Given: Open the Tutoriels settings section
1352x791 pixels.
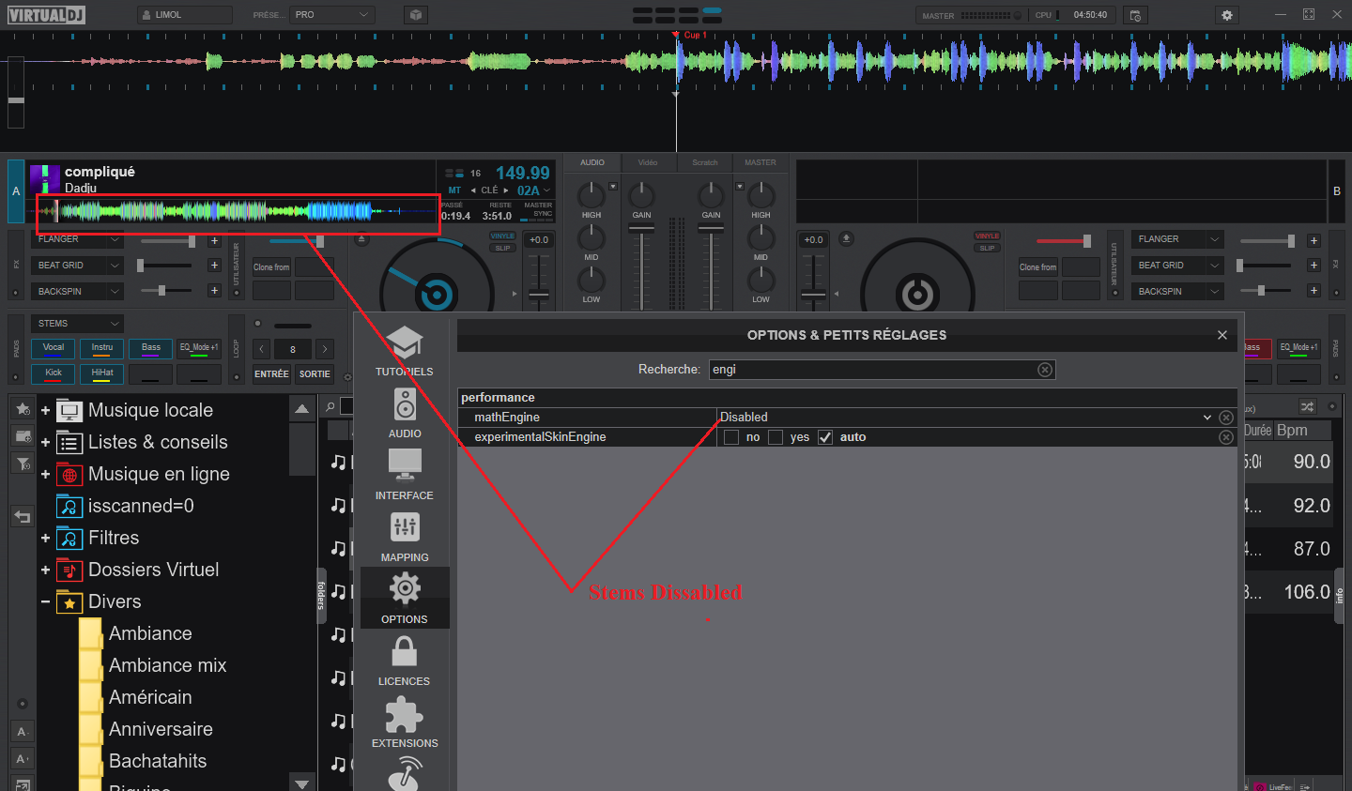Looking at the screenshot, I should (x=405, y=352).
